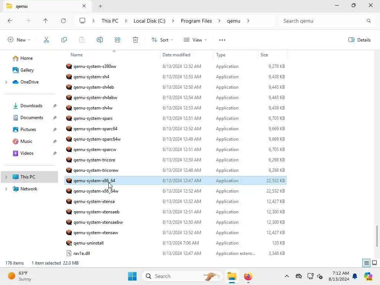Go back with the left arrow
The width and height of the screenshot is (380, 285).
click(10, 21)
